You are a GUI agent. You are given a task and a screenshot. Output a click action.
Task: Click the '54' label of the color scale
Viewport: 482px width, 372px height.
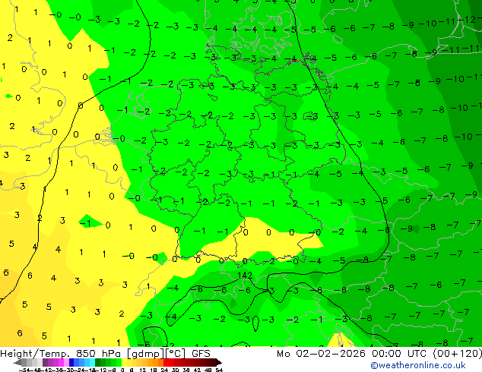218,370
